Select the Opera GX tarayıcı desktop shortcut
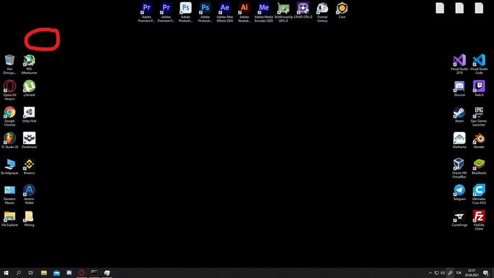 point(10,91)
